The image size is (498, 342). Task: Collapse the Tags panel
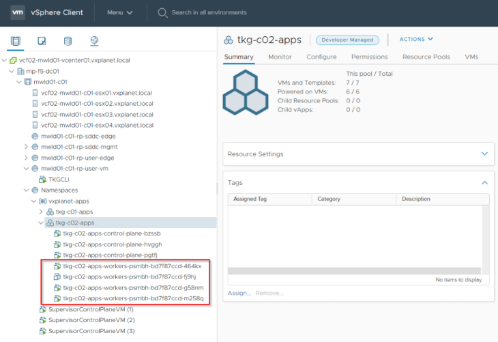click(x=484, y=183)
